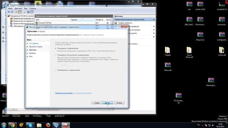Open the Справка menu
Screen dimensions: 228x128
(32, 9)
